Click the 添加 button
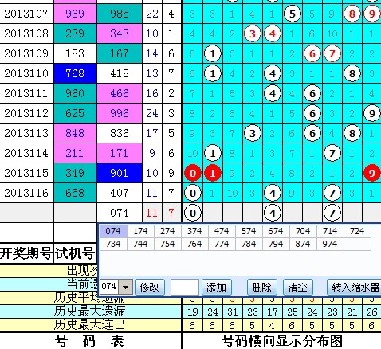Screen dimensions: 381x349 (216, 287)
